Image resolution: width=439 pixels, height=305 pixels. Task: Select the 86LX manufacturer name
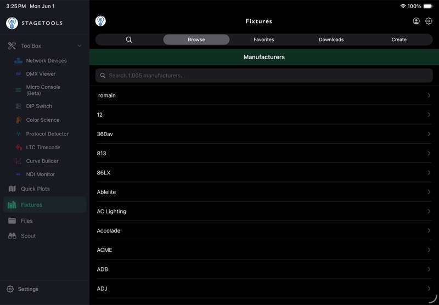pos(104,173)
